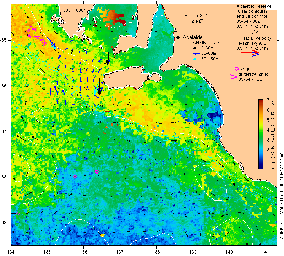Click the longitude axis label 134
Viewport: 284px width, 256px height.
(11, 252)
